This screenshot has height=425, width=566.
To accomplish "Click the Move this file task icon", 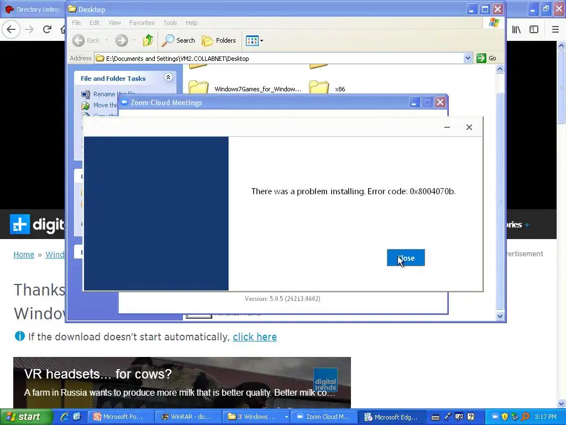I will click(x=85, y=105).
